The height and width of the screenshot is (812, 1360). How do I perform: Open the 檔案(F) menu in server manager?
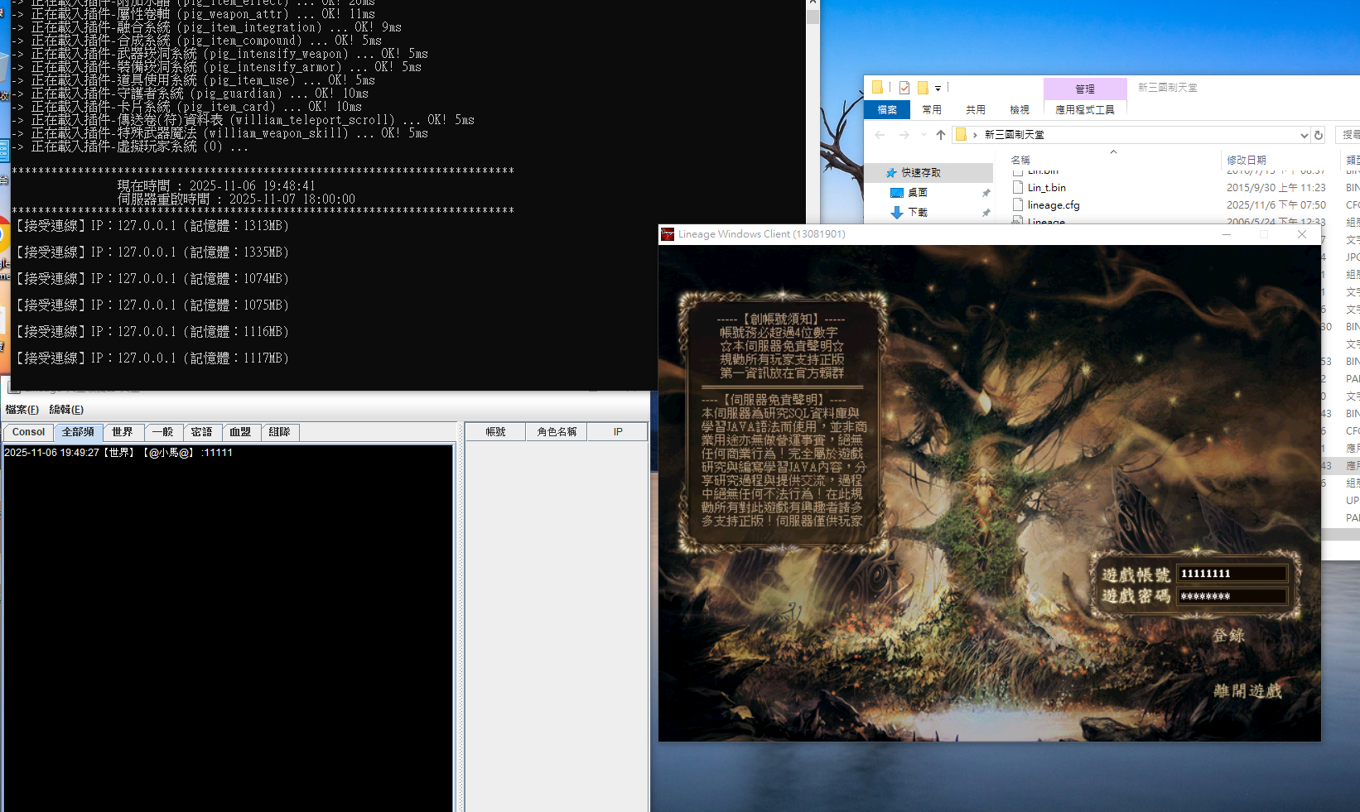pyautogui.click(x=22, y=410)
